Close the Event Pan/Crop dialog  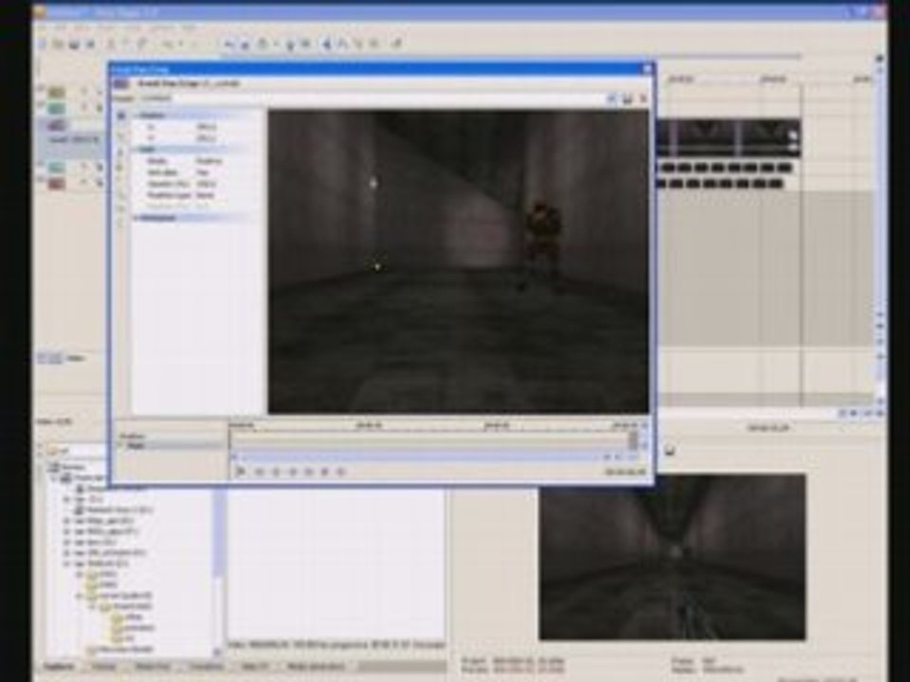pos(647,69)
